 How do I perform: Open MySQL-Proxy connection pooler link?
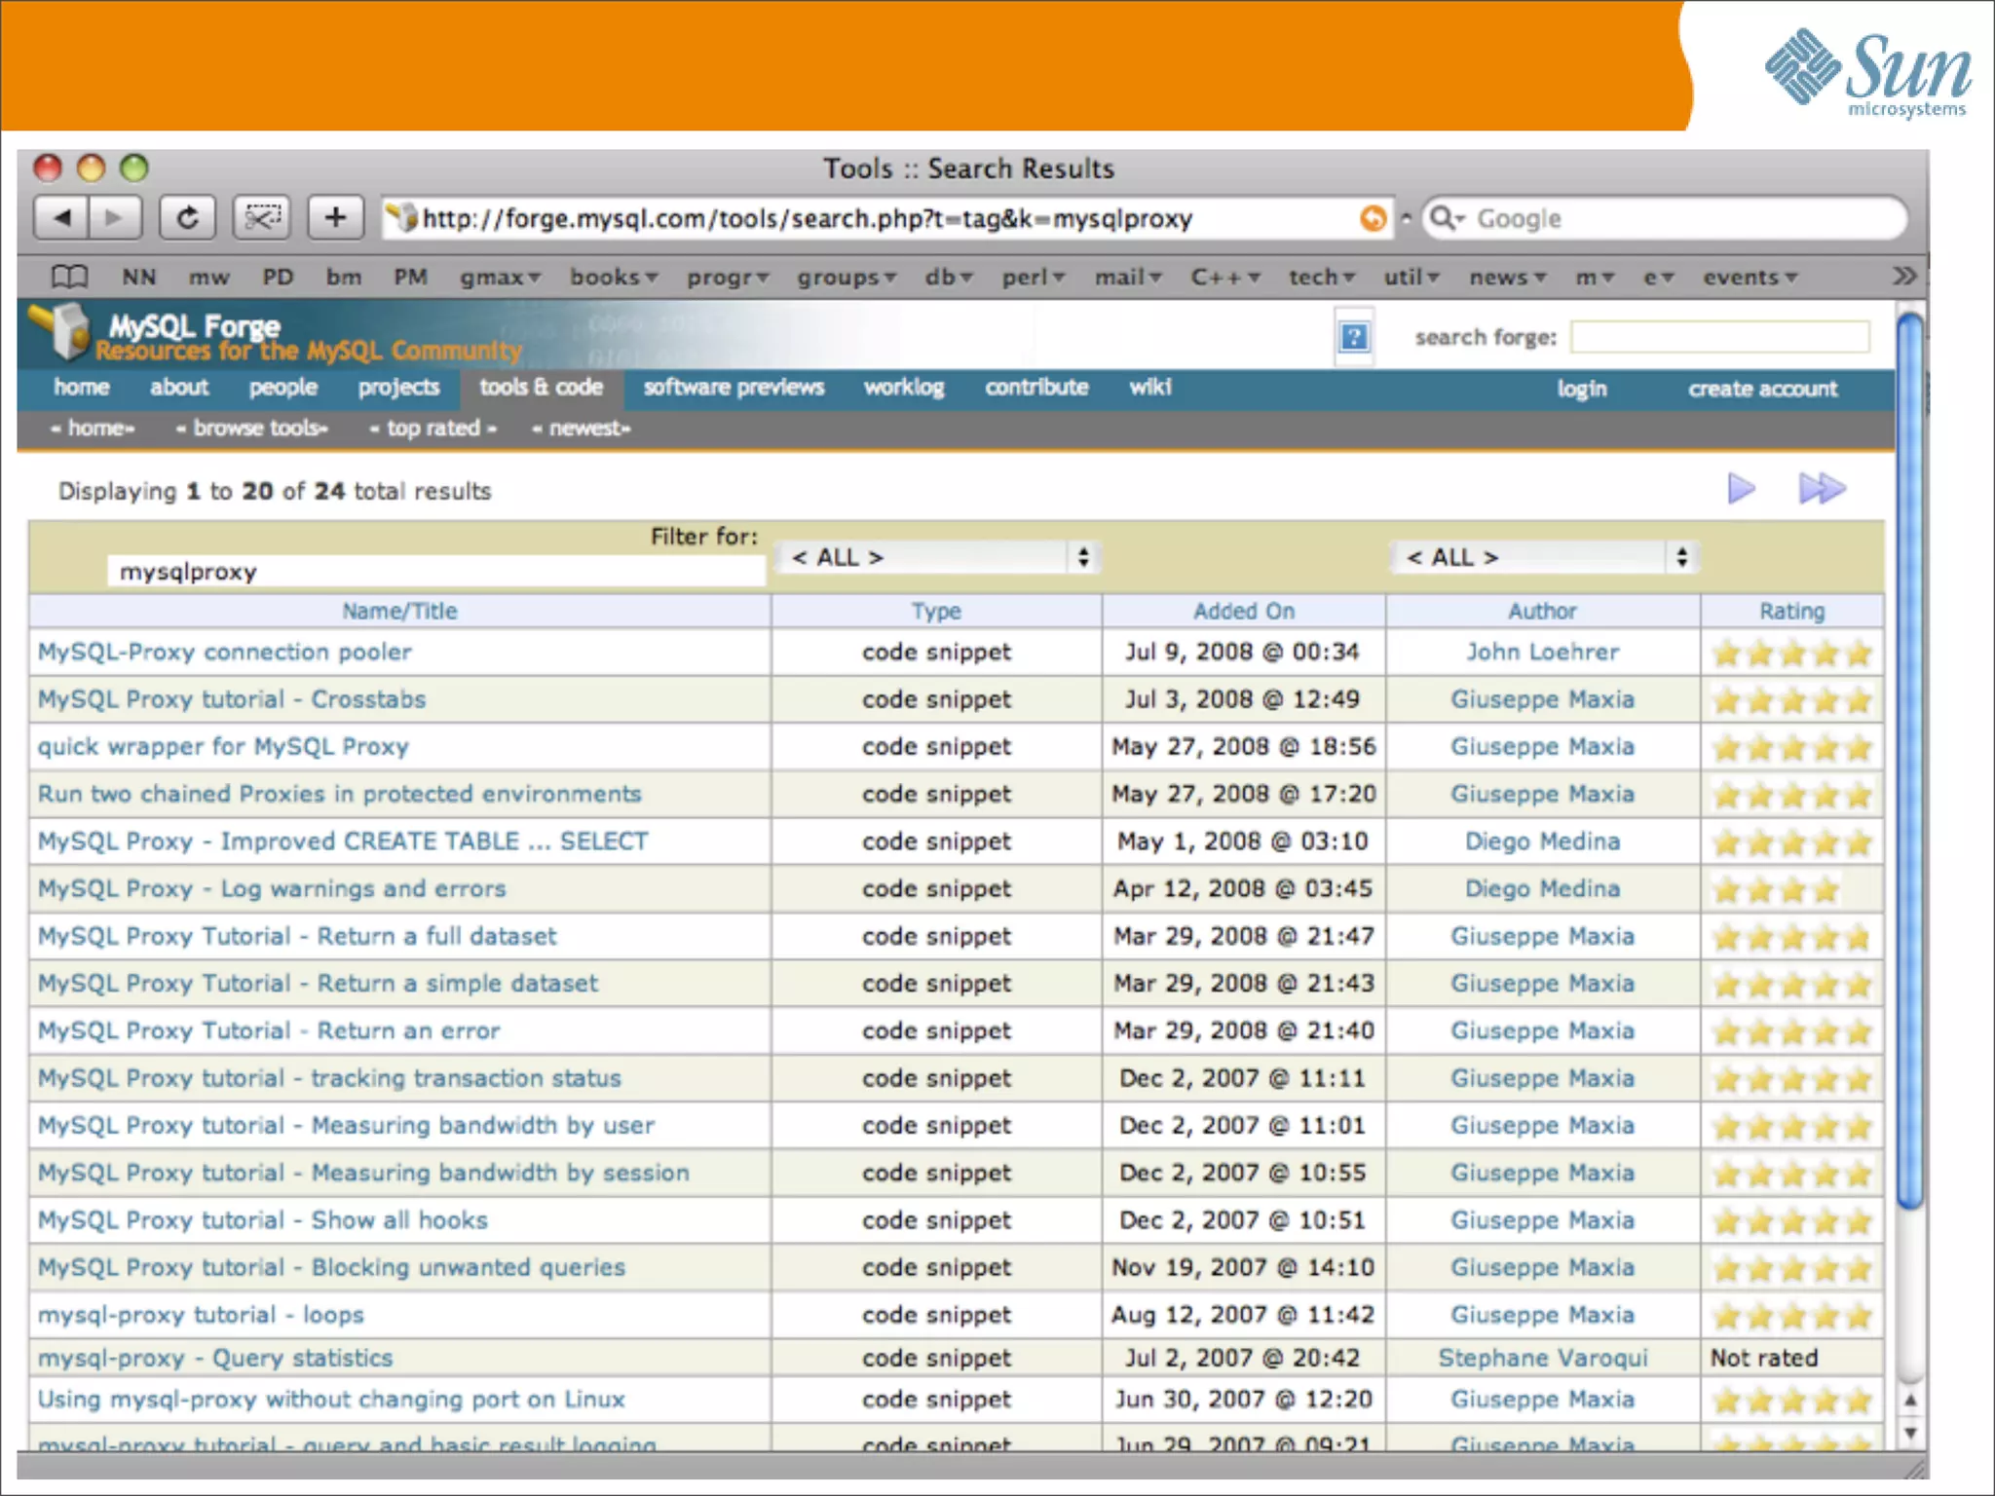pos(225,652)
